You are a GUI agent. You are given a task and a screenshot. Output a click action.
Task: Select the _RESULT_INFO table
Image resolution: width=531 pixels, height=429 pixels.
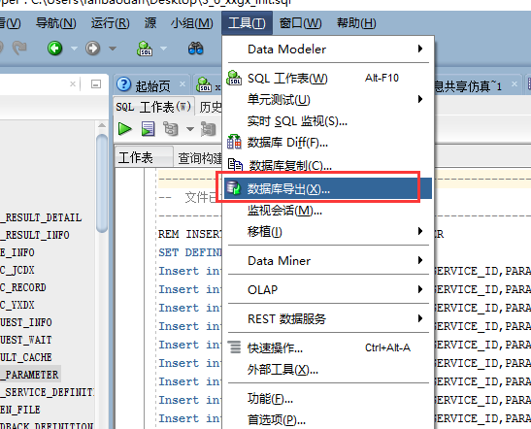pos(35,235)
